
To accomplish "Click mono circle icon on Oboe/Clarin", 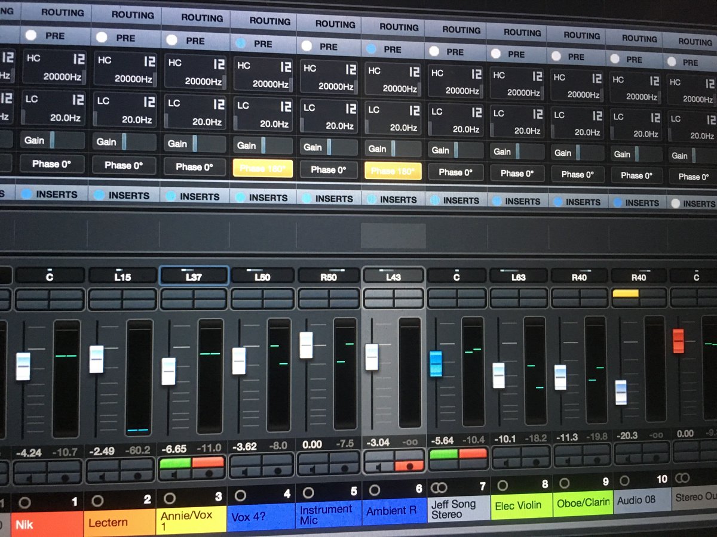I will 564,483.
